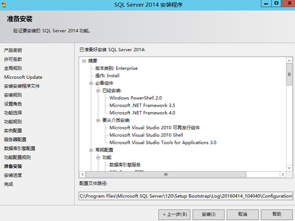This screenshot has height=221, width=295.
Task: Click the up arrow of vertical scrollbar
Action: [289, 61]
